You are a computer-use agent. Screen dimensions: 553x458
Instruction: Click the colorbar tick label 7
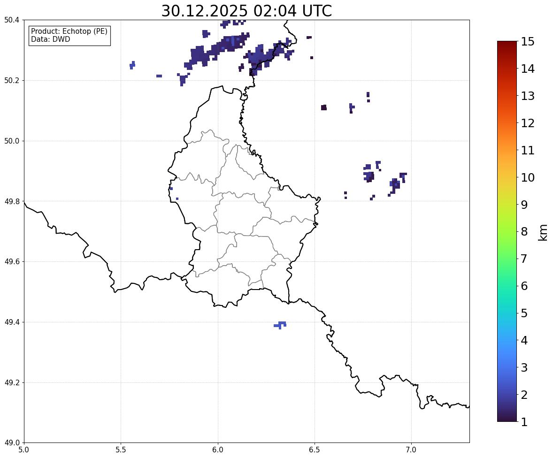coord(524,259)
